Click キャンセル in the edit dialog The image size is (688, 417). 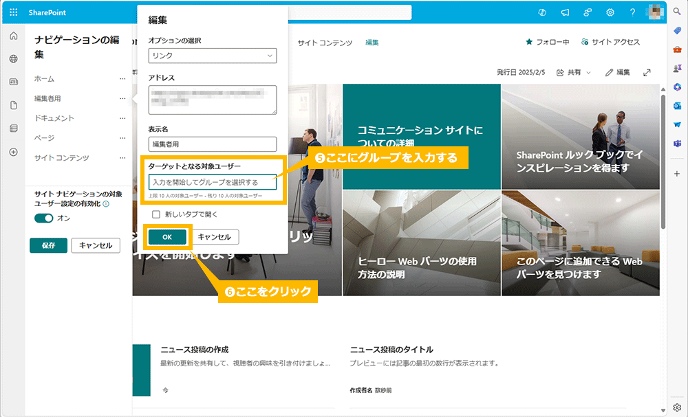click(214, 237)
